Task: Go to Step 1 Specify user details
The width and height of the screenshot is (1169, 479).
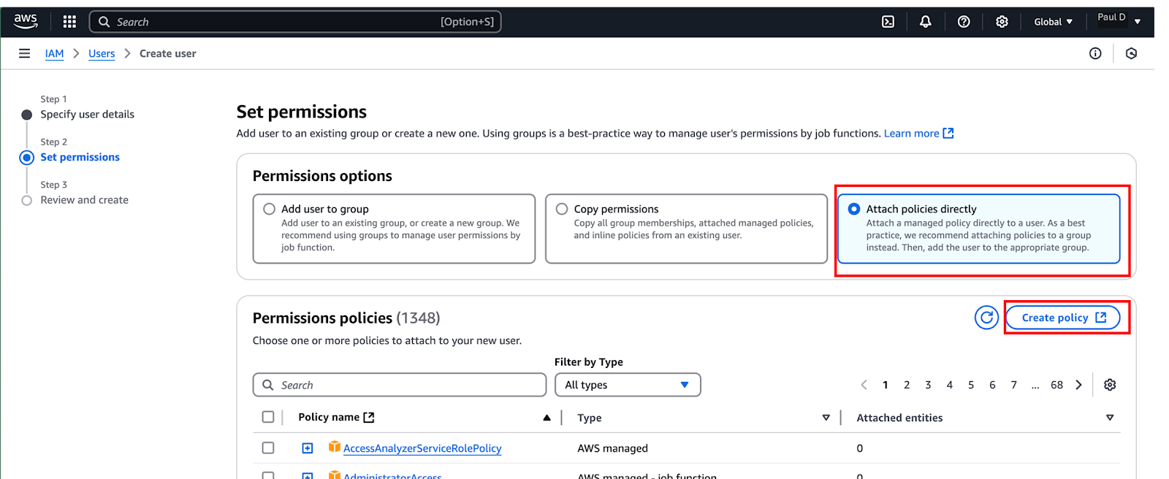Action: (87, 115)
